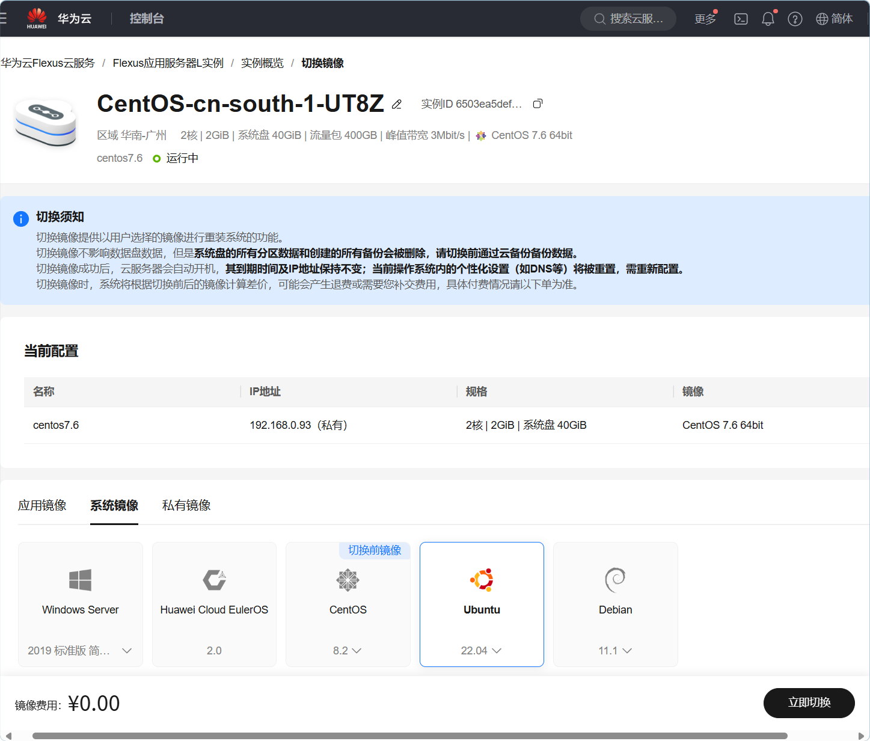Go to 华为云Flexus云服务 breadcrumb
870x741 pixels.
point(47,63)
